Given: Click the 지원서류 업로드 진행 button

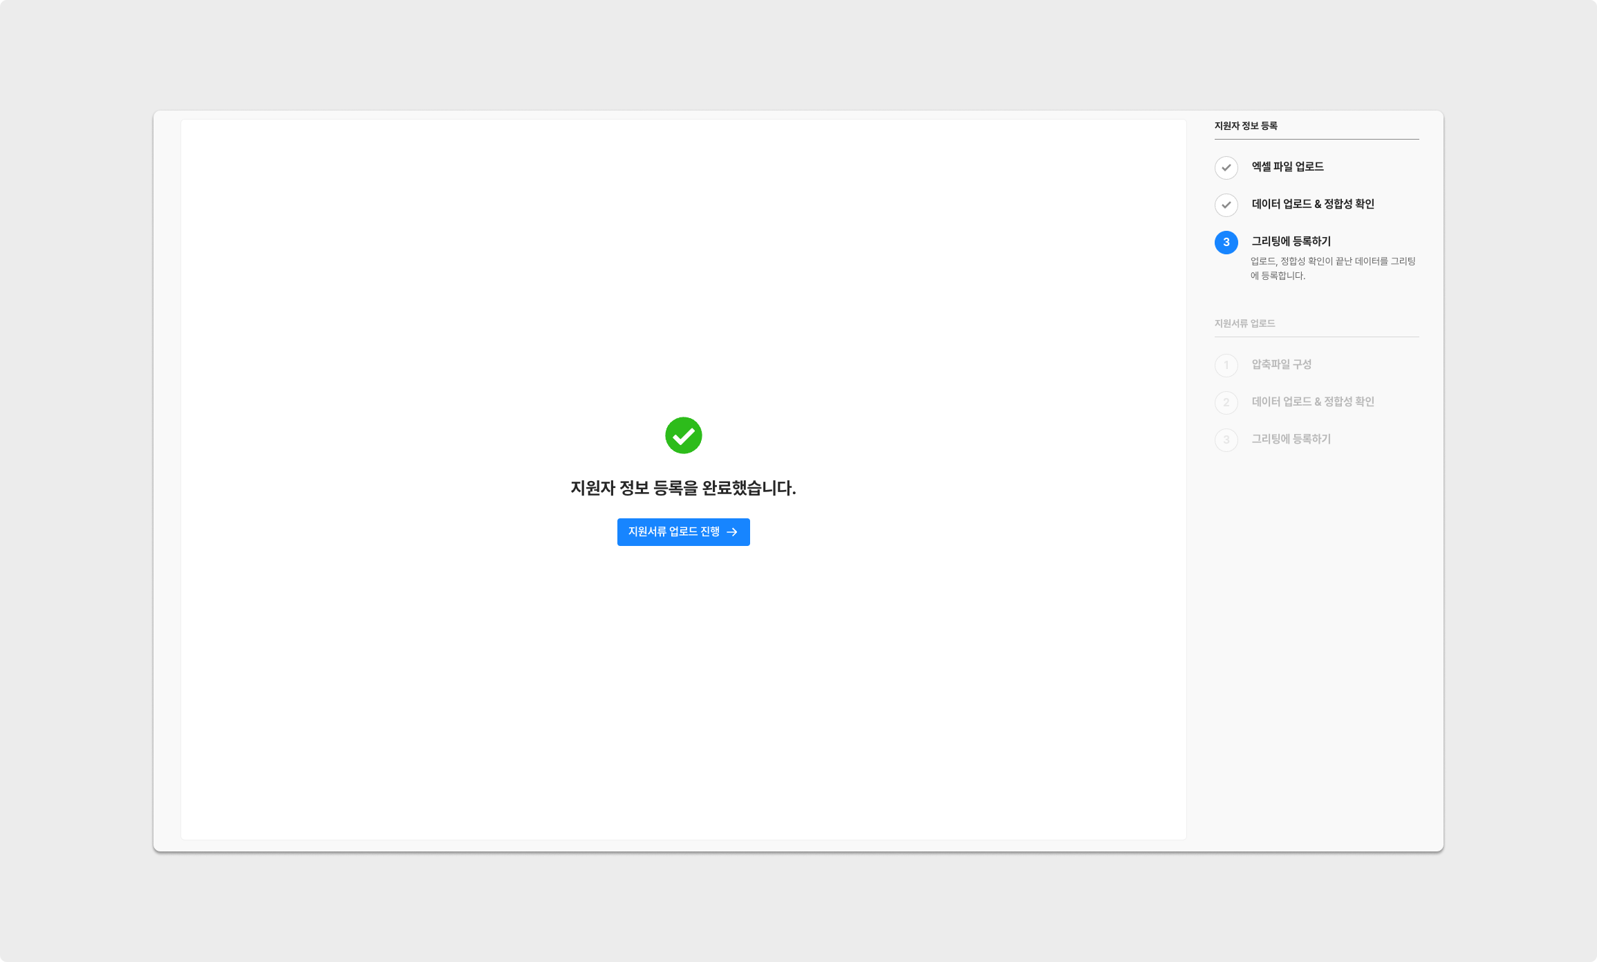Looking at the screenshot, I should point(683,532).
